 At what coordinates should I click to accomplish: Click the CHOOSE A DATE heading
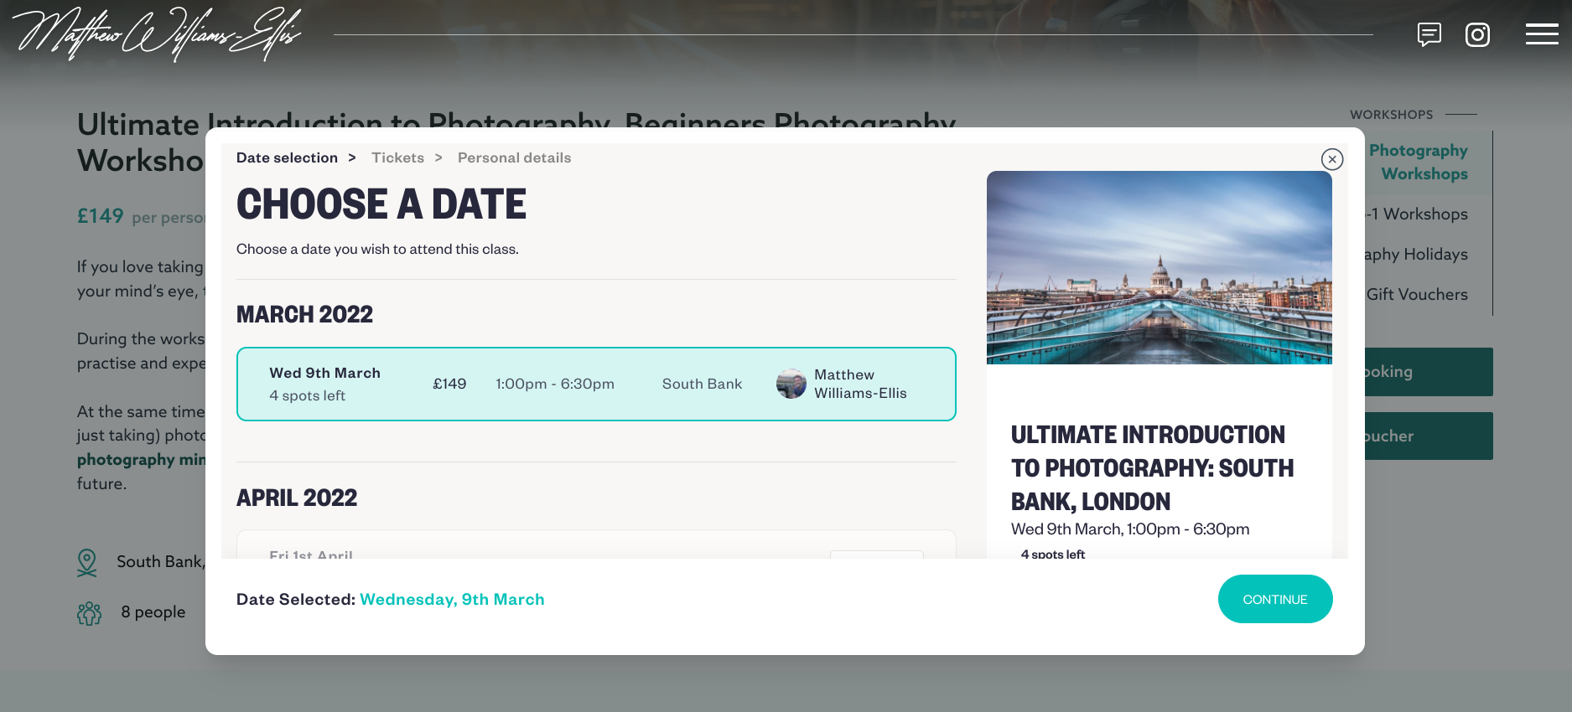pyautogui.click(x=381, y=204)
